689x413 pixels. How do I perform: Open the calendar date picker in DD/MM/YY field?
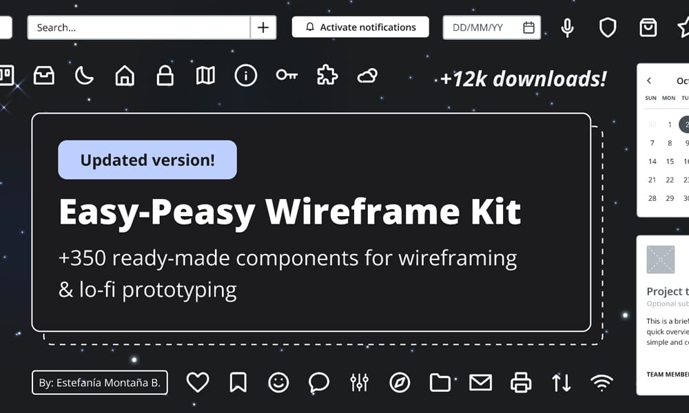(x=528, y=28)
